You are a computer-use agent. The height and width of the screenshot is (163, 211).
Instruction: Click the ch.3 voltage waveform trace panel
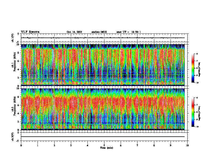(x=104, y=137)
